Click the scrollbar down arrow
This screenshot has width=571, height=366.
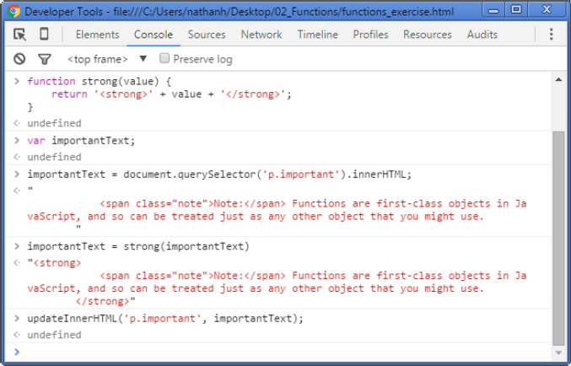tap(558, 353)
